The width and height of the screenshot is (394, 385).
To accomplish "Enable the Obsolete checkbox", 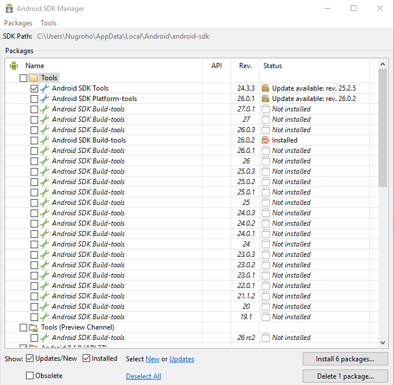I will (x=30, y=376).
